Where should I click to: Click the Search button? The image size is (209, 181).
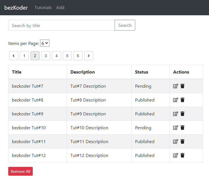(x=125, y=25)
